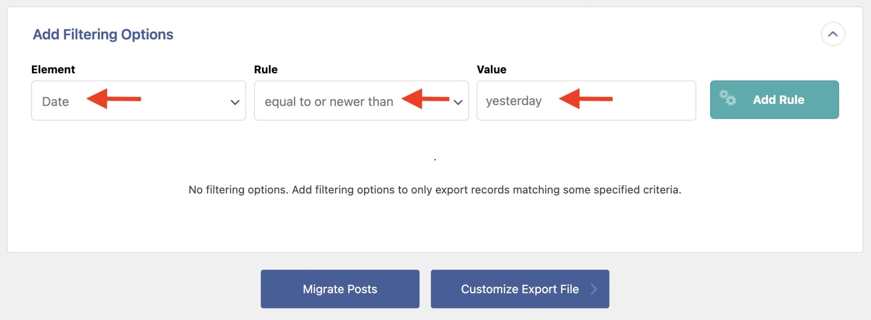871x320 pixels.
Task: Select the Value field containing yesterday
Action: (x=587, y=101)
